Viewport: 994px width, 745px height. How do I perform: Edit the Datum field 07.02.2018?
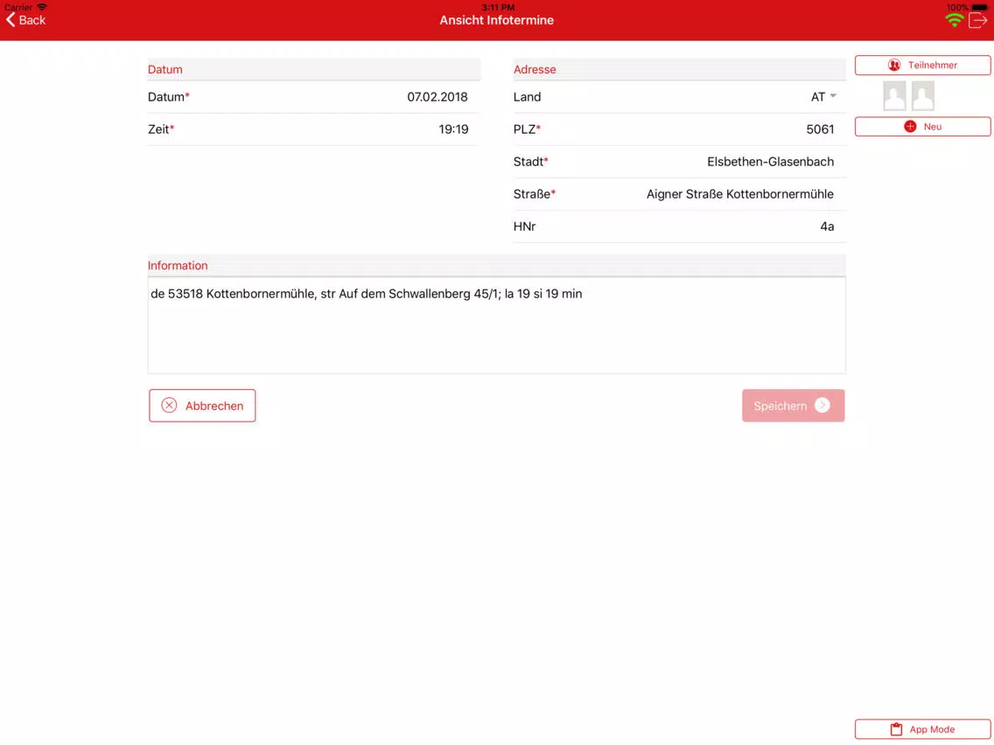pyautogui.click(x=313, y=97)
